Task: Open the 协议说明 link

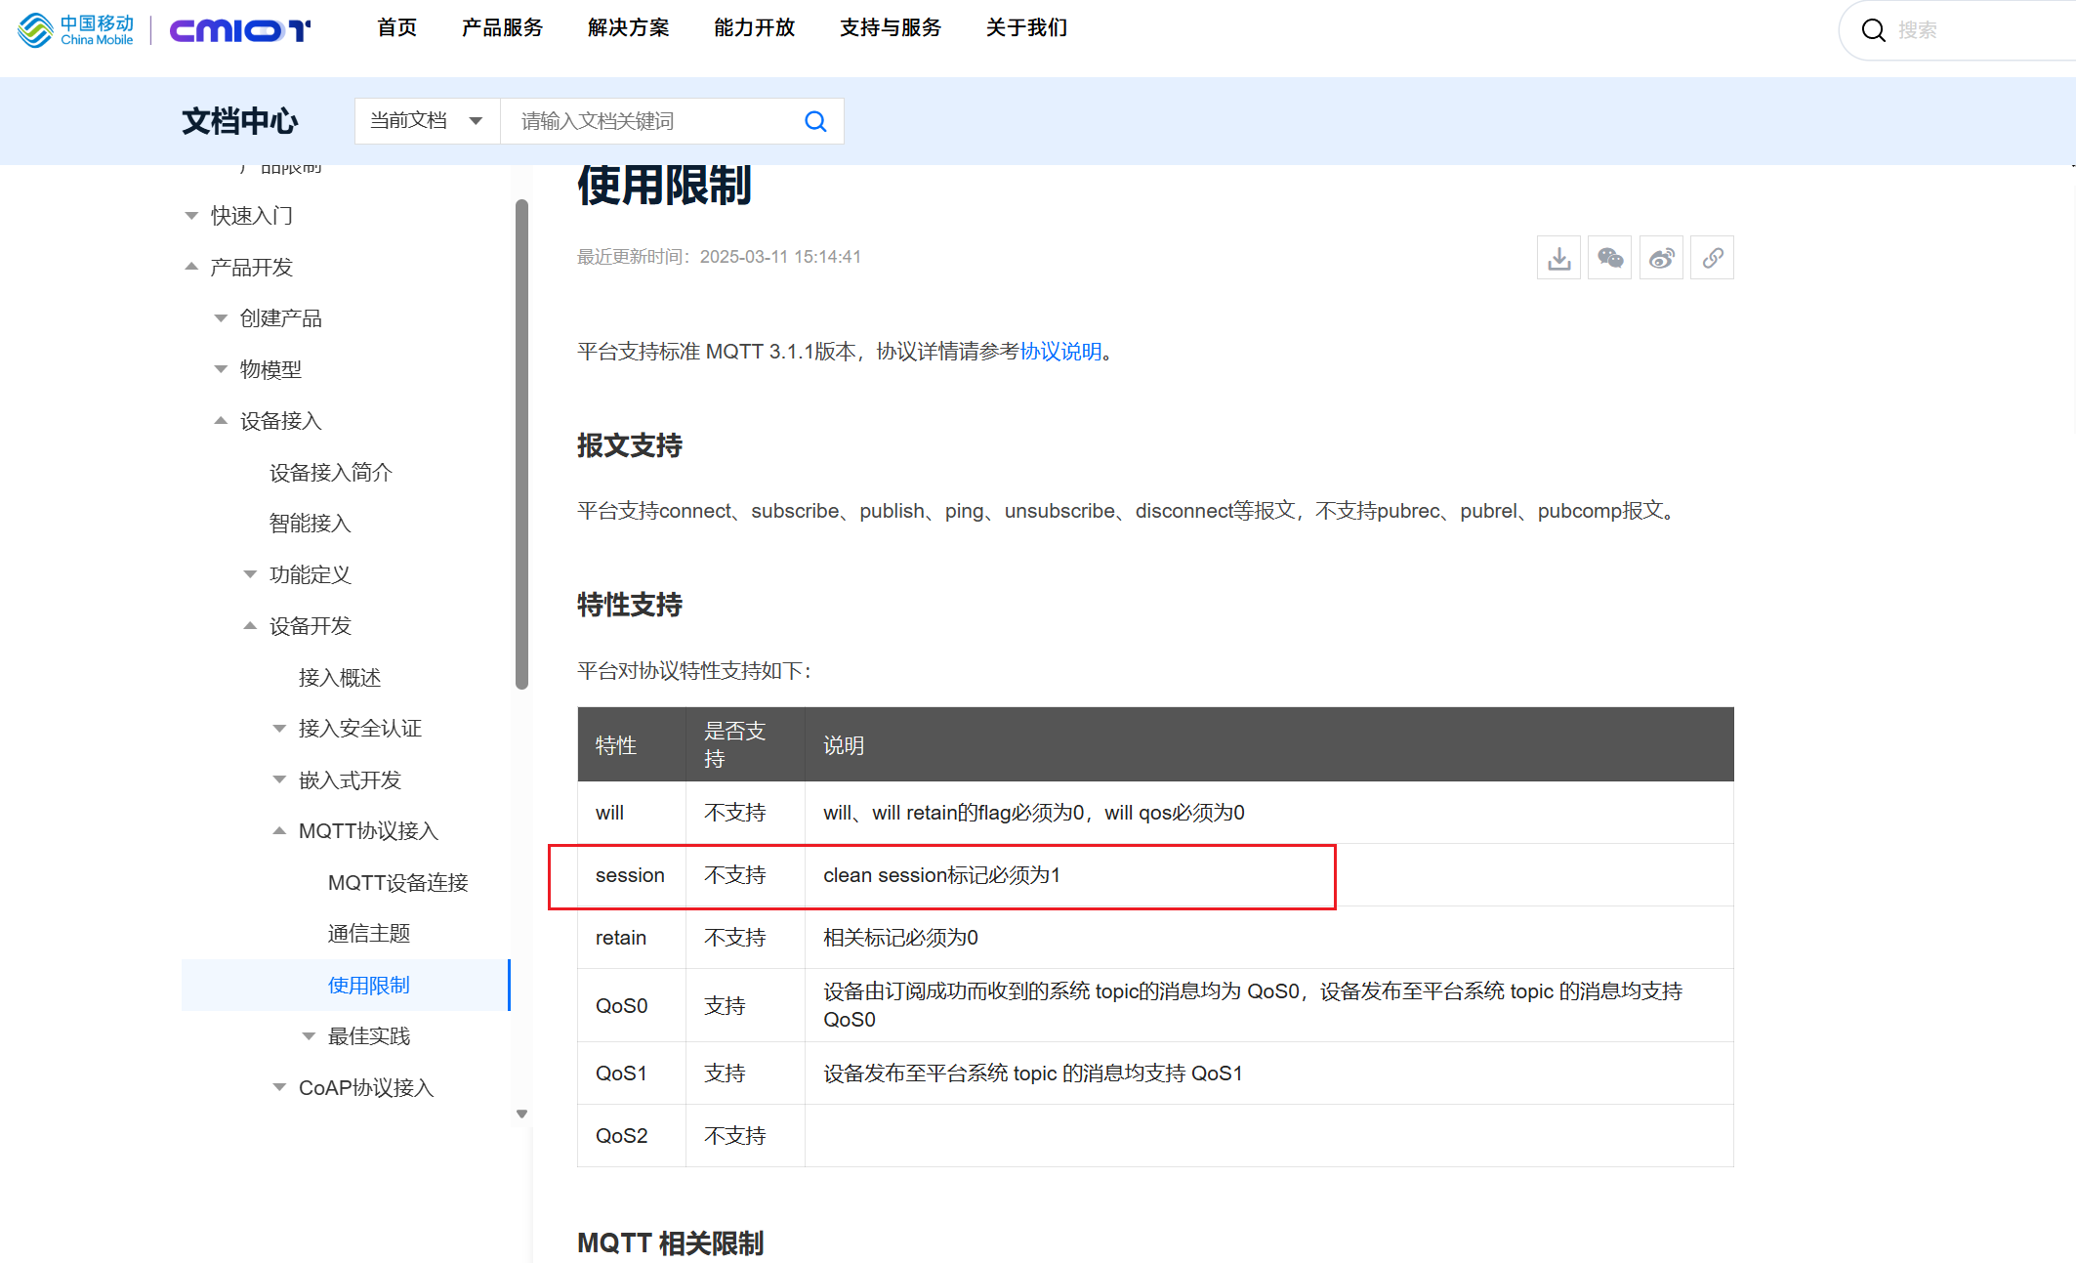Action: pos(1060,352)
